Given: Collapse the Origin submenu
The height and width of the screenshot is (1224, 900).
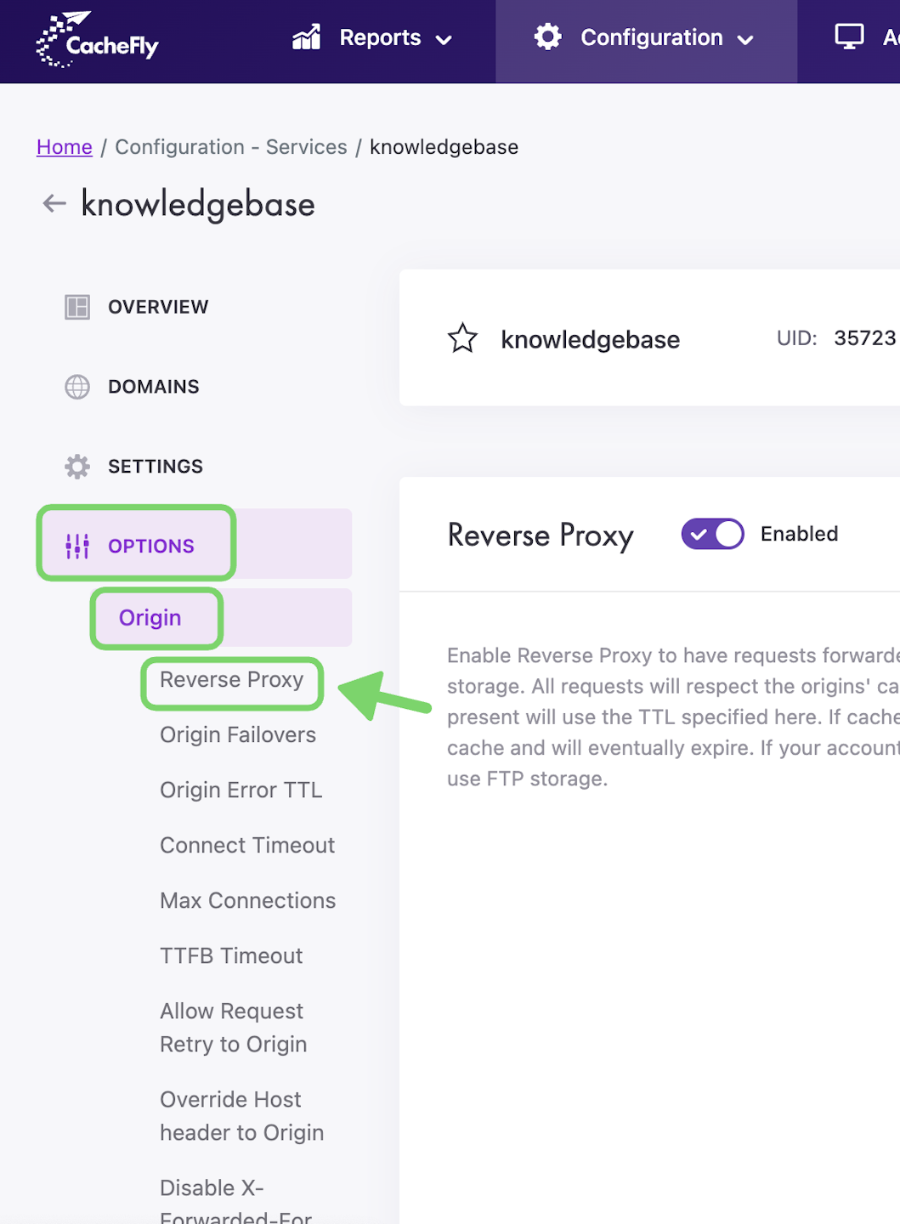Looking at the screenshot, I should pyautogui.click(x=150, y=618).
